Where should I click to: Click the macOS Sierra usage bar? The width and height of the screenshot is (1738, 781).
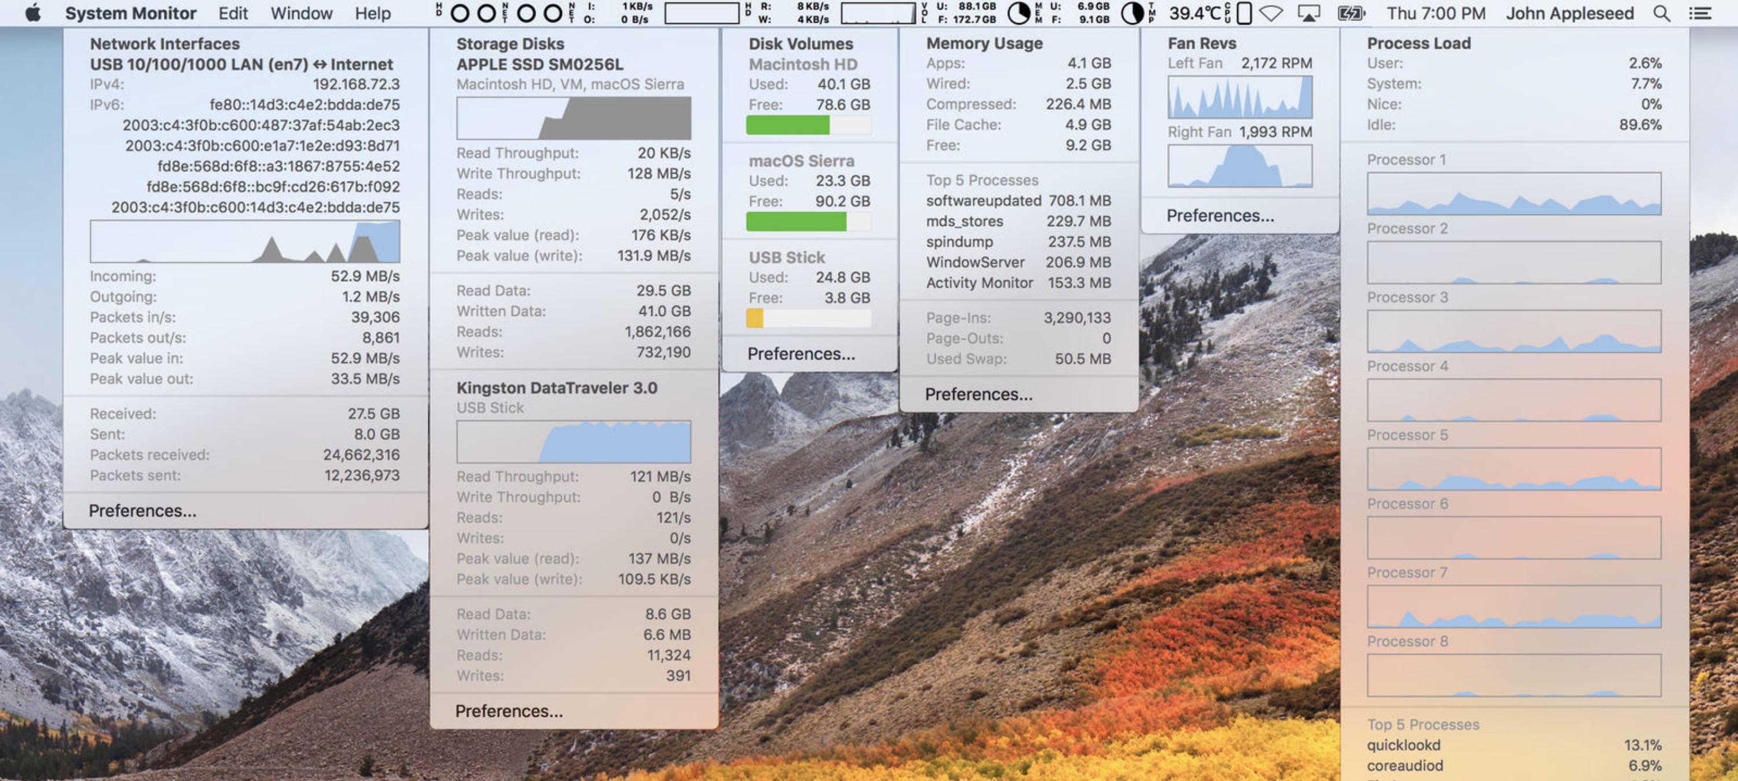coord(808,221)
